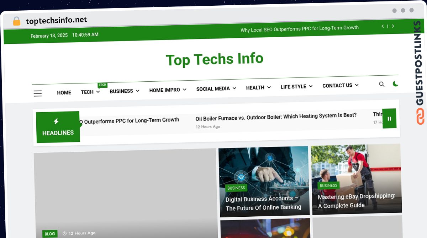Open top-bar Local SEO Outperforms PPC headline

(300, 29)
